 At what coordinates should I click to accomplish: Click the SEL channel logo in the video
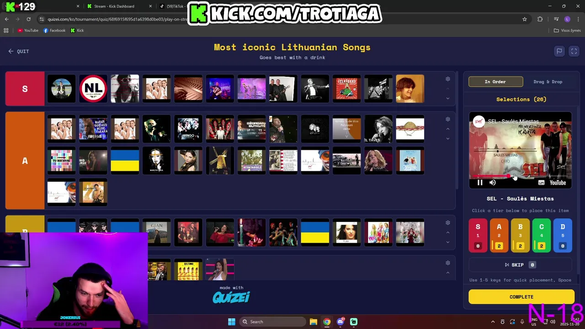479,122
